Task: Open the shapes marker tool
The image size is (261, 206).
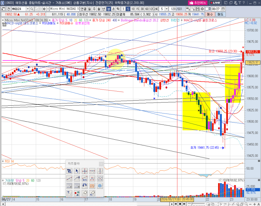Action: pos(77,193)
